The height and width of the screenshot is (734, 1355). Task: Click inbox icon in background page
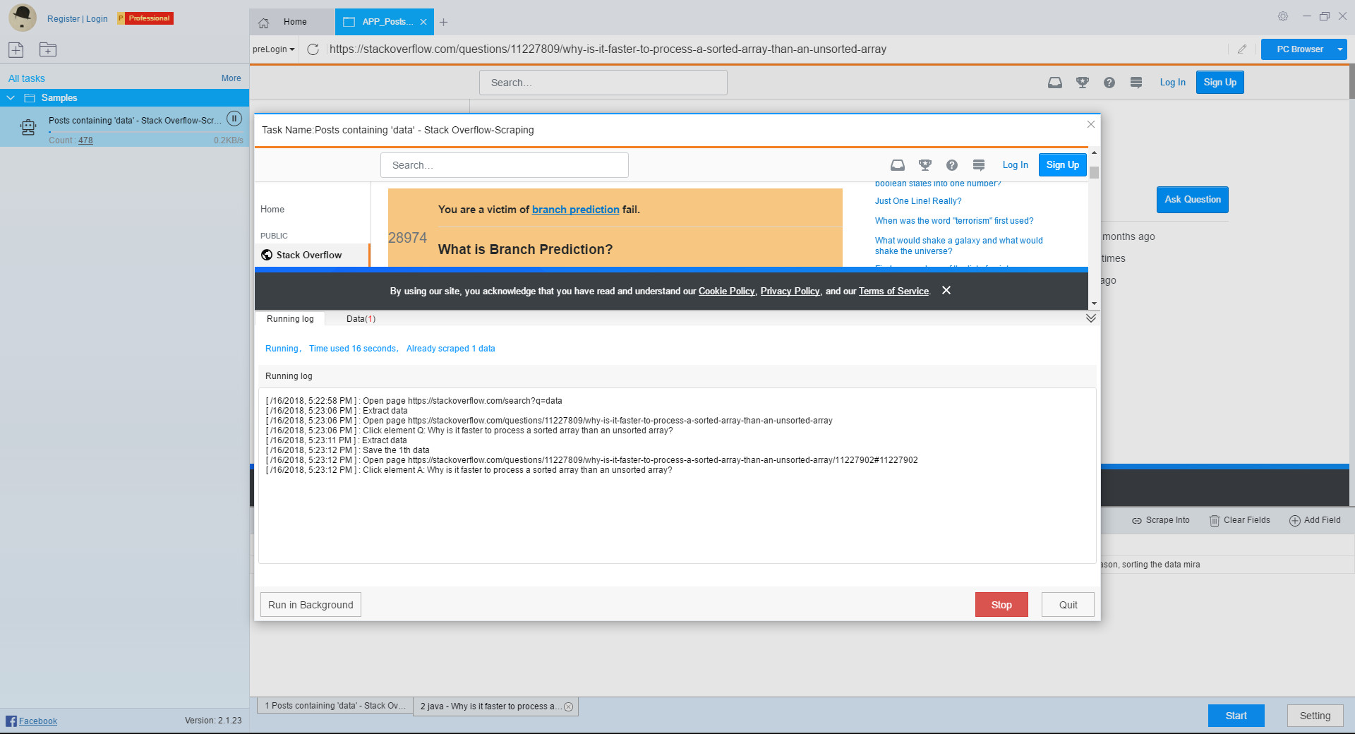pyautogui.click(x=1055, y=83)
